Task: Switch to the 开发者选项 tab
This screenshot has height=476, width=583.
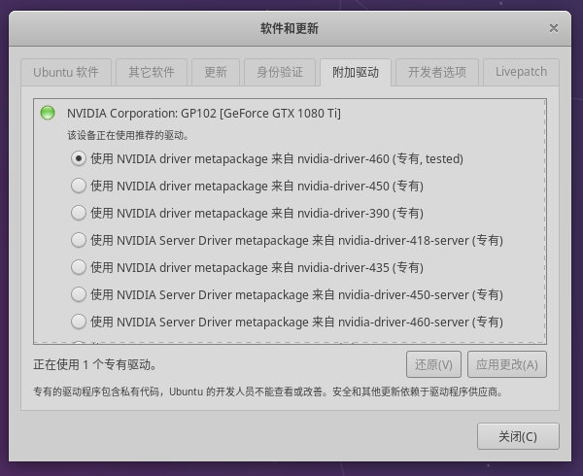Action: pos(437,72)
